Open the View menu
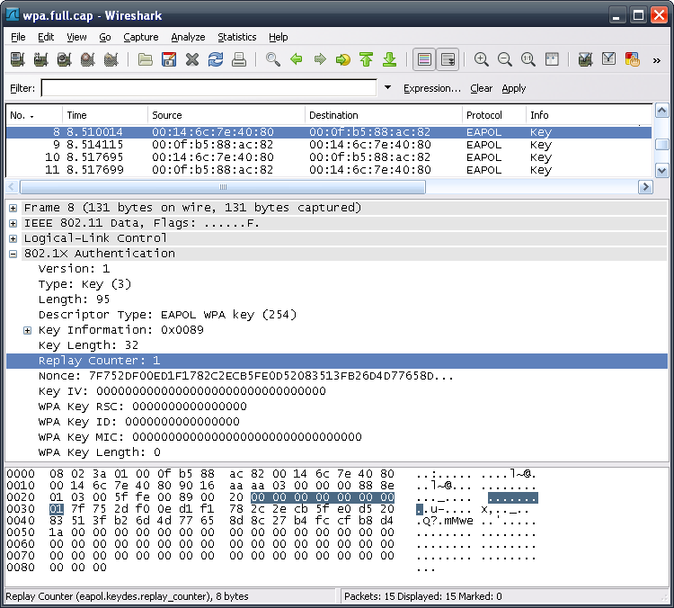The height and width of the screenshot is (608, 674). tap(76, 38)
